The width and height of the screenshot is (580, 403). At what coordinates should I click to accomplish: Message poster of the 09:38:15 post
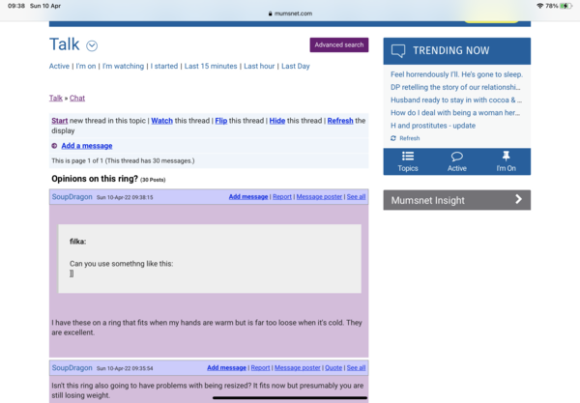[x=319, y=197]
